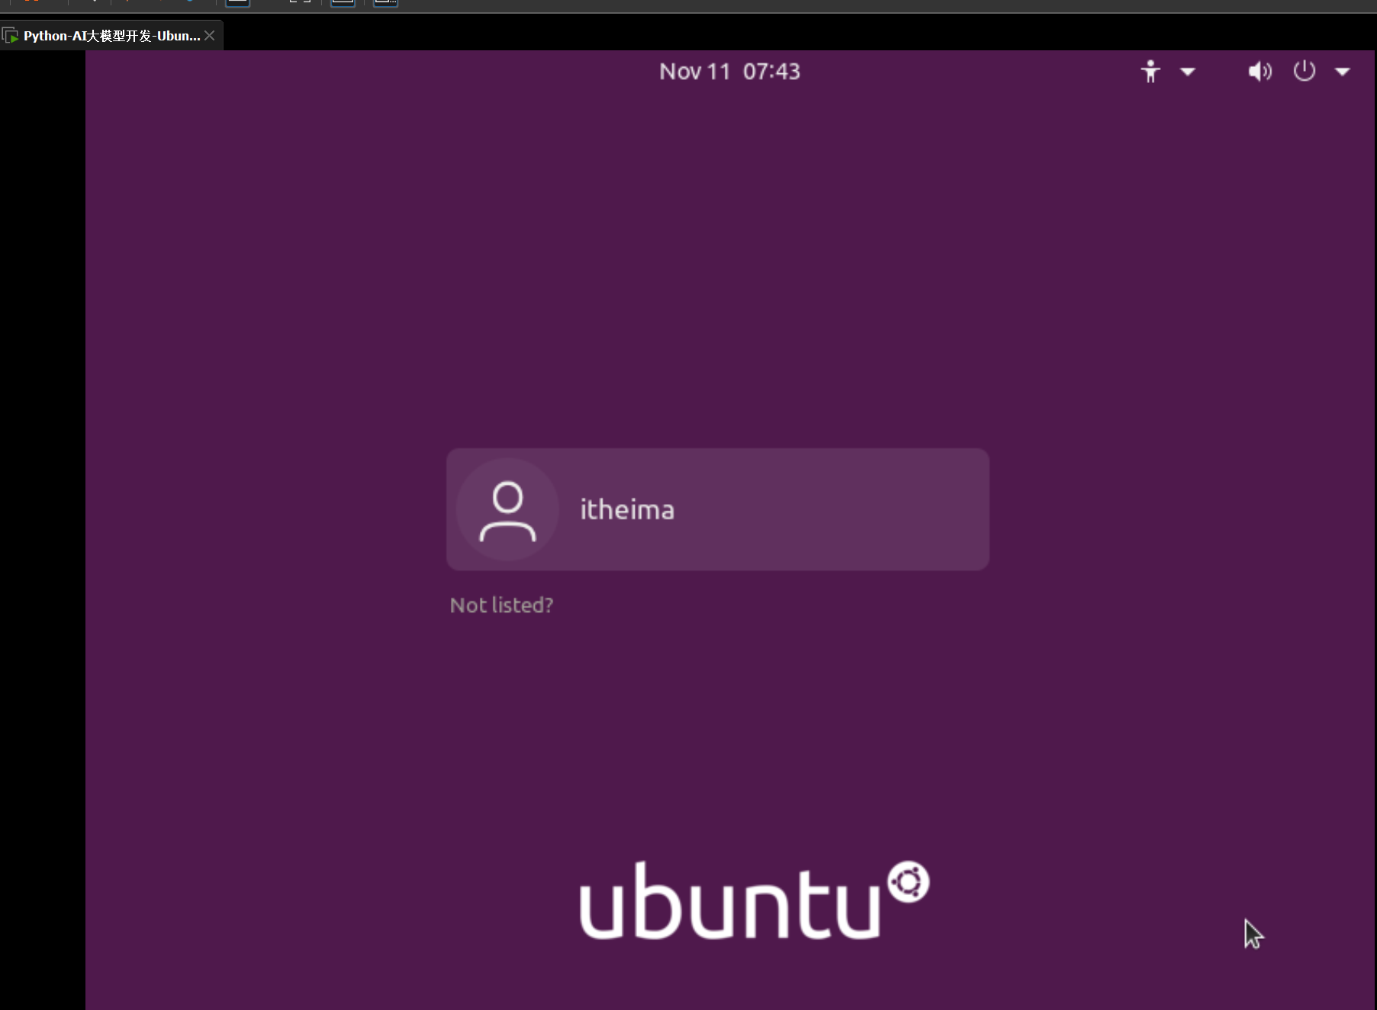Viewport: 1377px width, 1010px height.
Task: Open the accessibility menu icon
Action: 1150,72
